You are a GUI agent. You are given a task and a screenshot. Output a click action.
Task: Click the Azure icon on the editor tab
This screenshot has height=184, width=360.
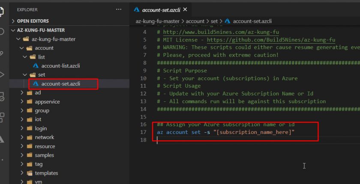pyautogui.click(x=137, y=9)
